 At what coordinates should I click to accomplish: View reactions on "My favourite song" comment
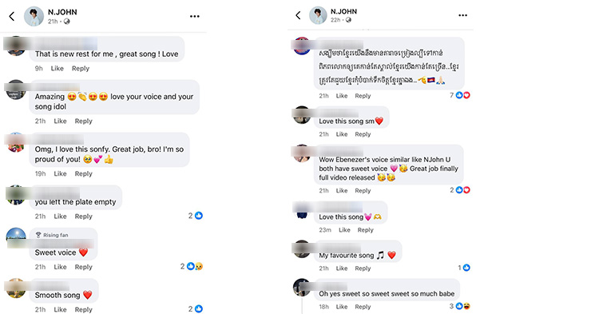464,268
